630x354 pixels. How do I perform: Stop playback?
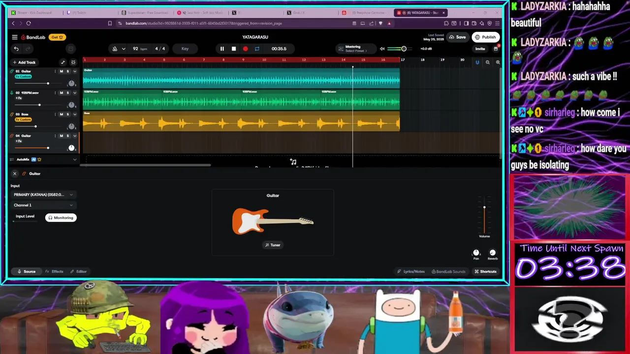click(x=234, y=49)
